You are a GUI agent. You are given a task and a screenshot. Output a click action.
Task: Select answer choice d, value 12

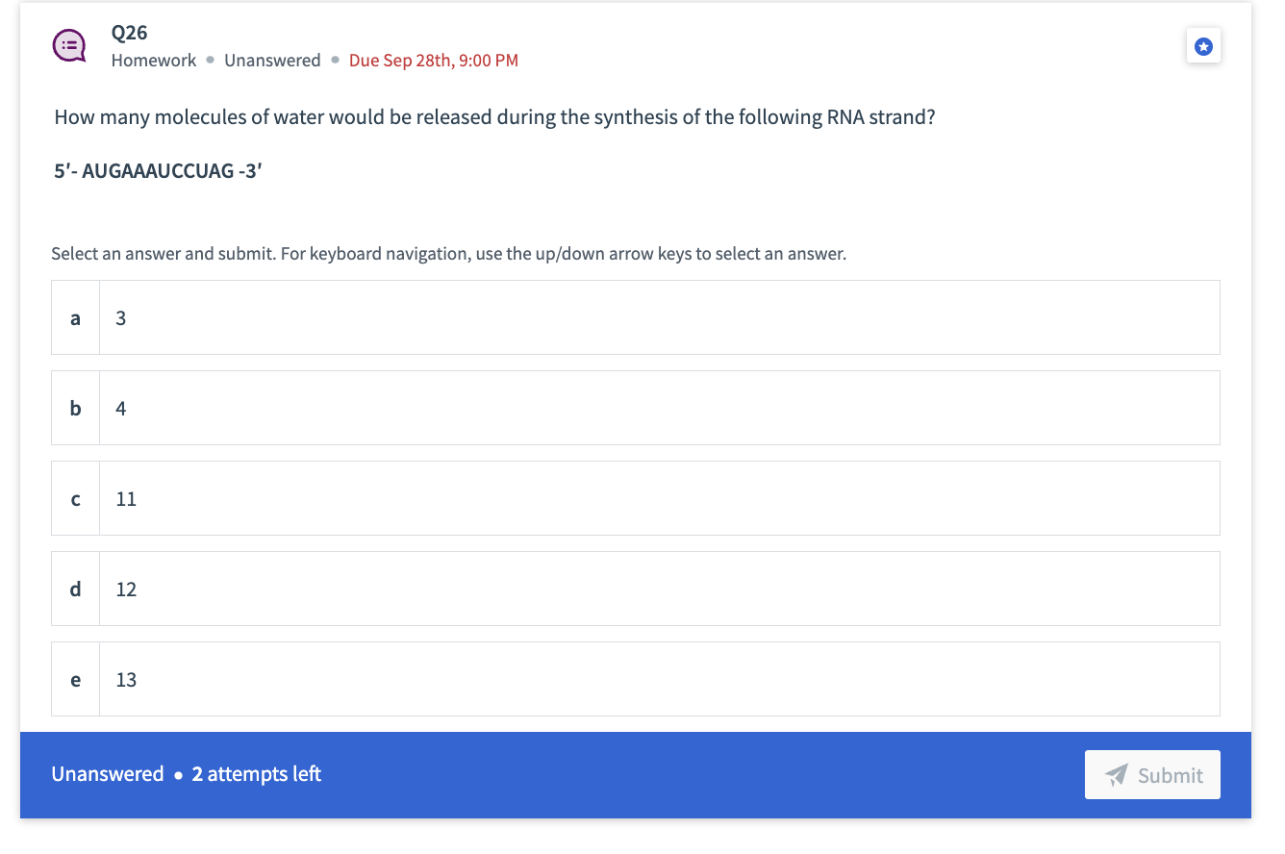(635, 589)
